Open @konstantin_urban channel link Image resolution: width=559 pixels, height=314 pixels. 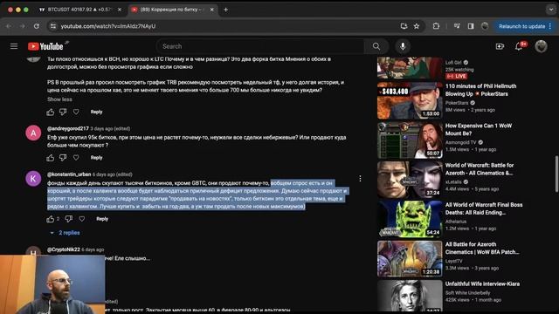pos(69,174)
